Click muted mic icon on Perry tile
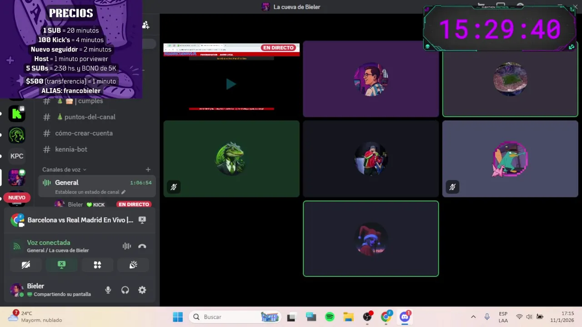 (452, 187)
